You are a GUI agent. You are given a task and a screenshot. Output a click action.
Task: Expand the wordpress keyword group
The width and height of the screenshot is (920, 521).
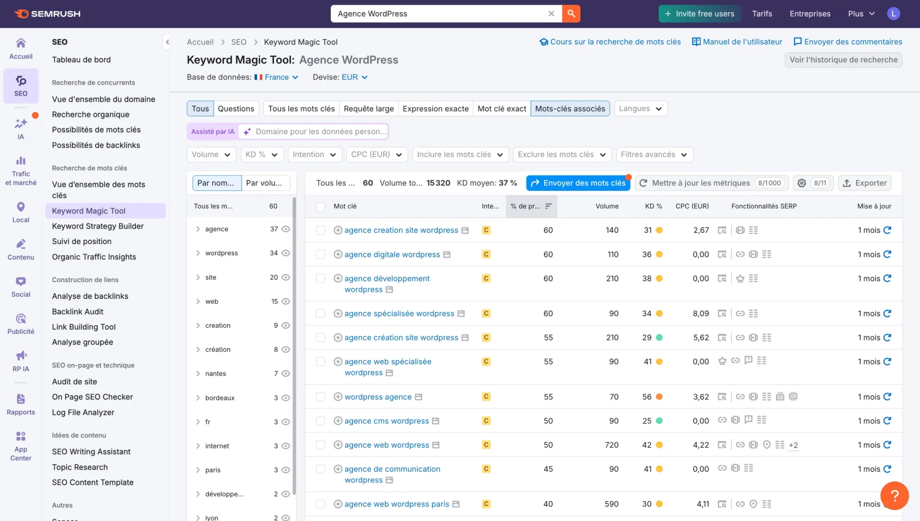tap(198, 253)
